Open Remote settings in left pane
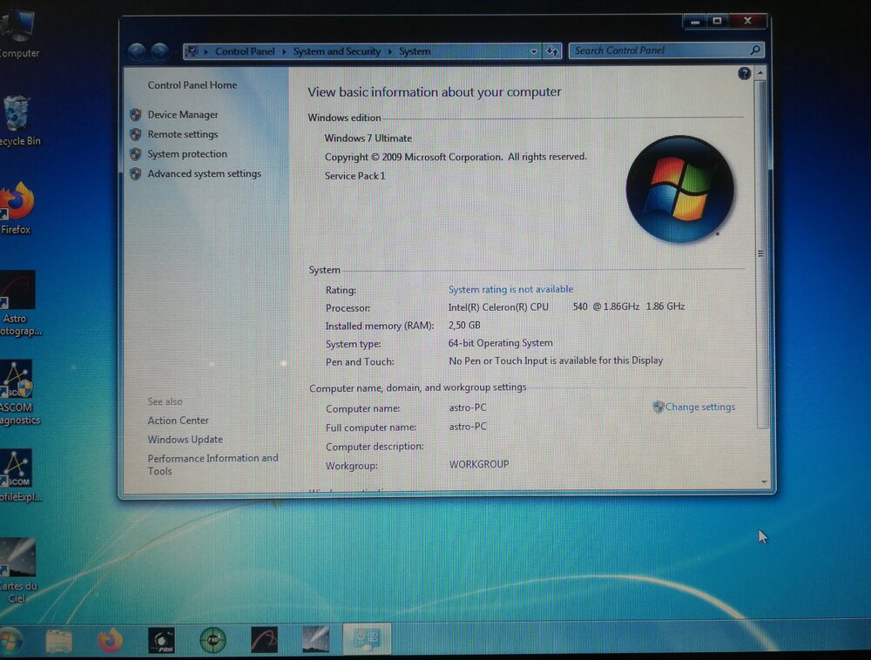This screenshot has width=871, height=660. coord(182,135)
